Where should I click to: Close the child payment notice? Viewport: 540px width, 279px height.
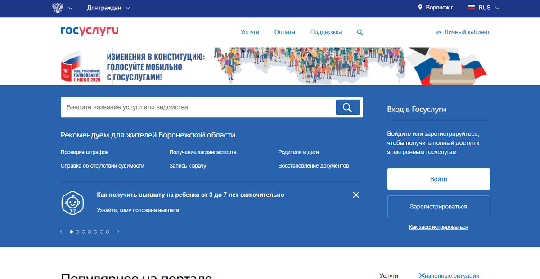(x=356, y=195)
